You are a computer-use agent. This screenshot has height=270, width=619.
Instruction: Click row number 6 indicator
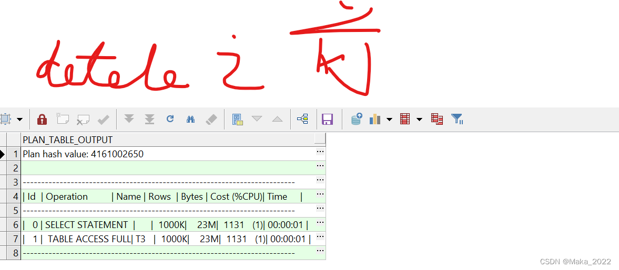[14, 225]
